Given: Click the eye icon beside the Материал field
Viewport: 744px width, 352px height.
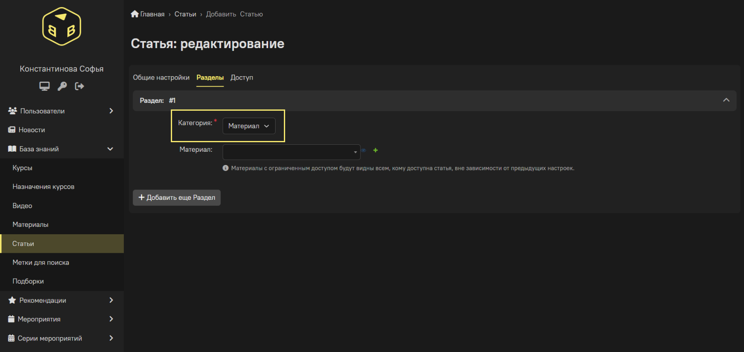Looking at the screenshot, I should pos(364,150).
